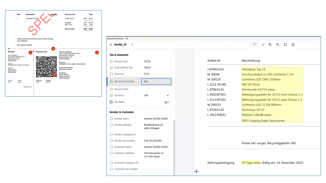Toggle the Amount due confirmed status circle
The image size is (326, 183).
[111, 62]
